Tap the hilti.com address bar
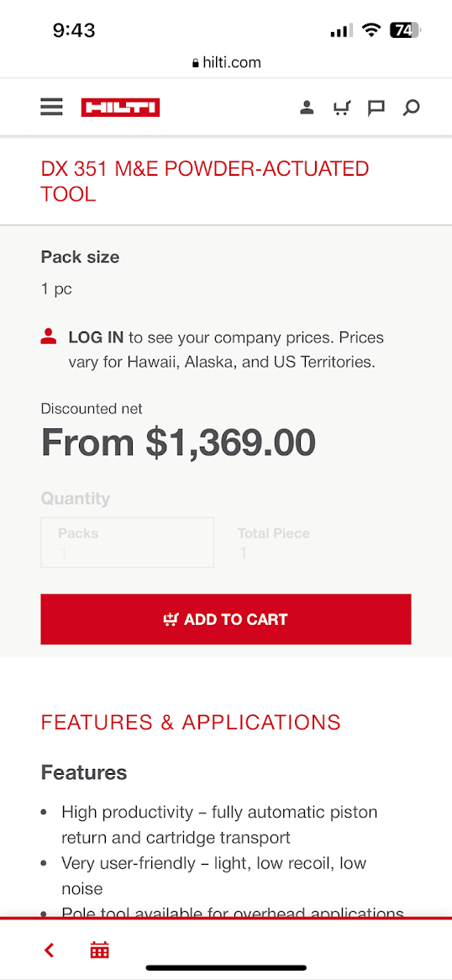This screenshot has height=980, width=452. pyautogui.click(x=226, y=62)
